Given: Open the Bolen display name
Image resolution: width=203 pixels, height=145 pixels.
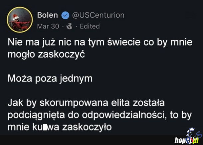Looking at the screenshot, I should coord(48,15).
